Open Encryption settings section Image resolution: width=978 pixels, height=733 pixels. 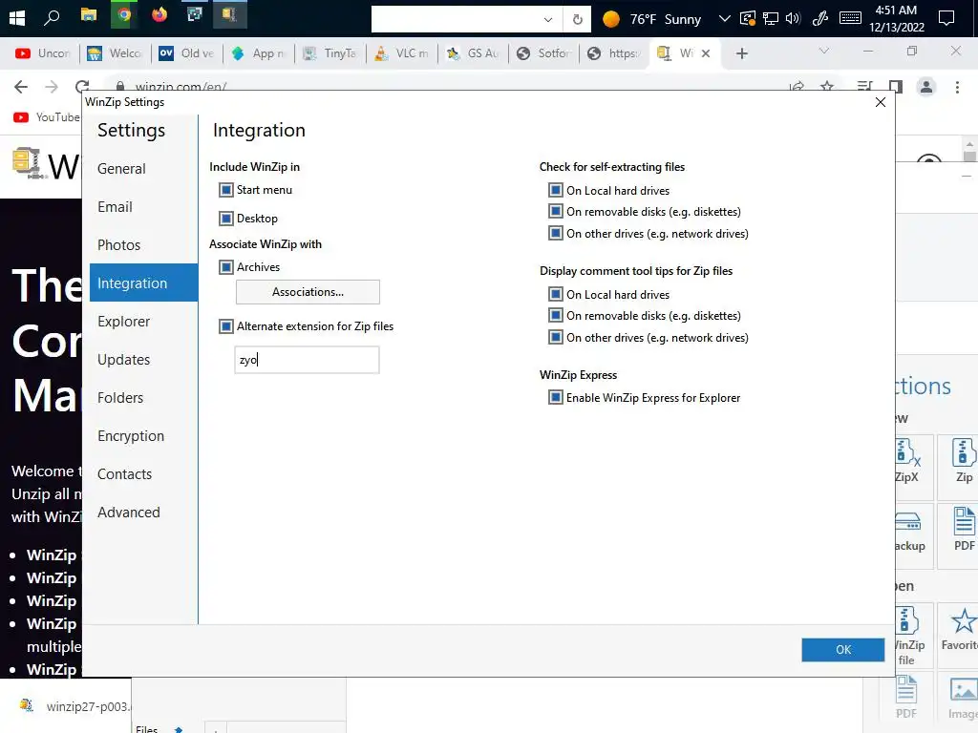pos(130,436)
